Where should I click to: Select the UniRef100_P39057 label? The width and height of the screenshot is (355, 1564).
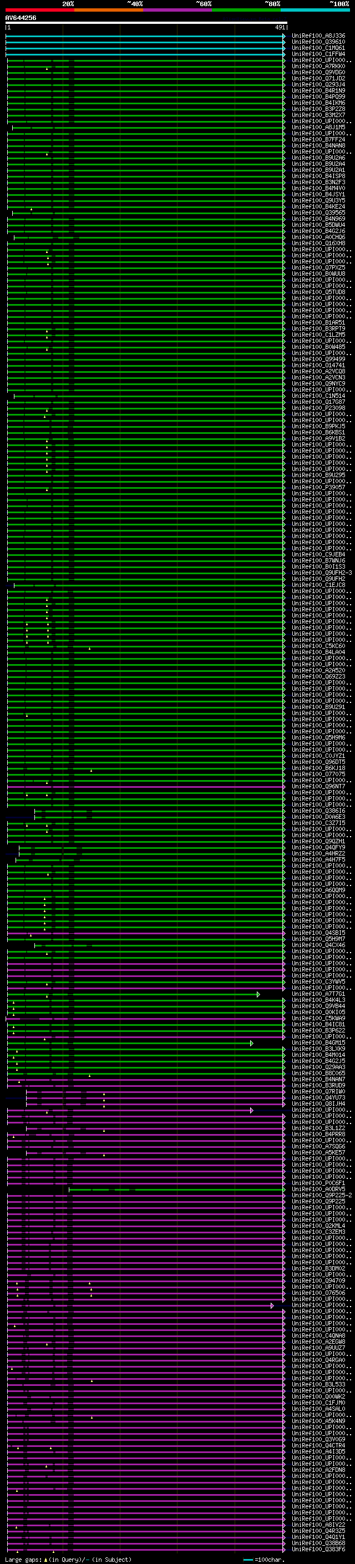318,487
